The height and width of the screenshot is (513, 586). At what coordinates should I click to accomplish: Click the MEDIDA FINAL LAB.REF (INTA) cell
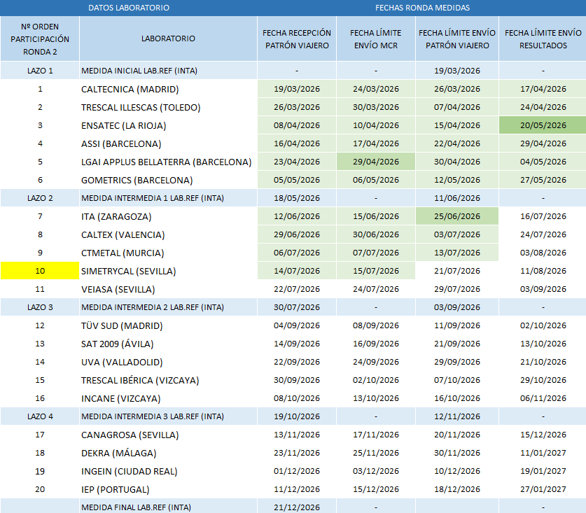click(168, 507)
